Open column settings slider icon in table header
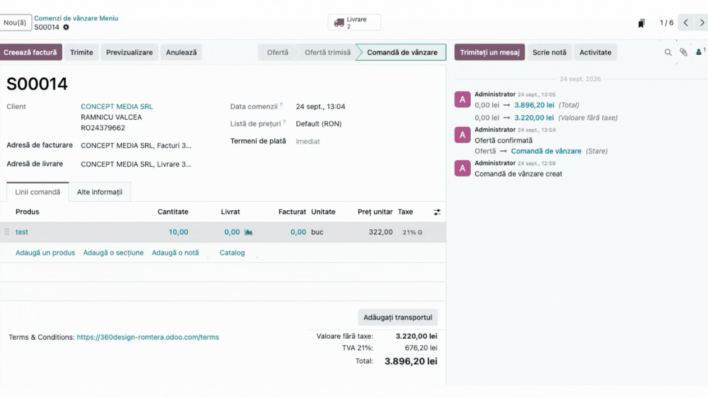 tap(437, 212)
